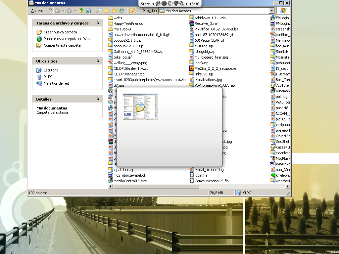The image size is (339, 254).
Task: Open the Archivo menu
Action: pyautogui.click(x=37, y=11)
